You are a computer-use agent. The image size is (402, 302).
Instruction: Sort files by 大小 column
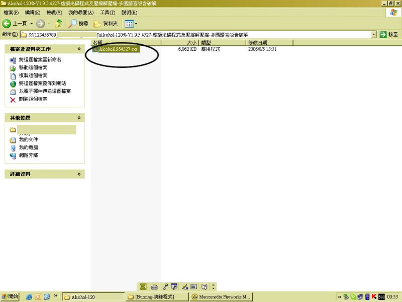(180, 43)
